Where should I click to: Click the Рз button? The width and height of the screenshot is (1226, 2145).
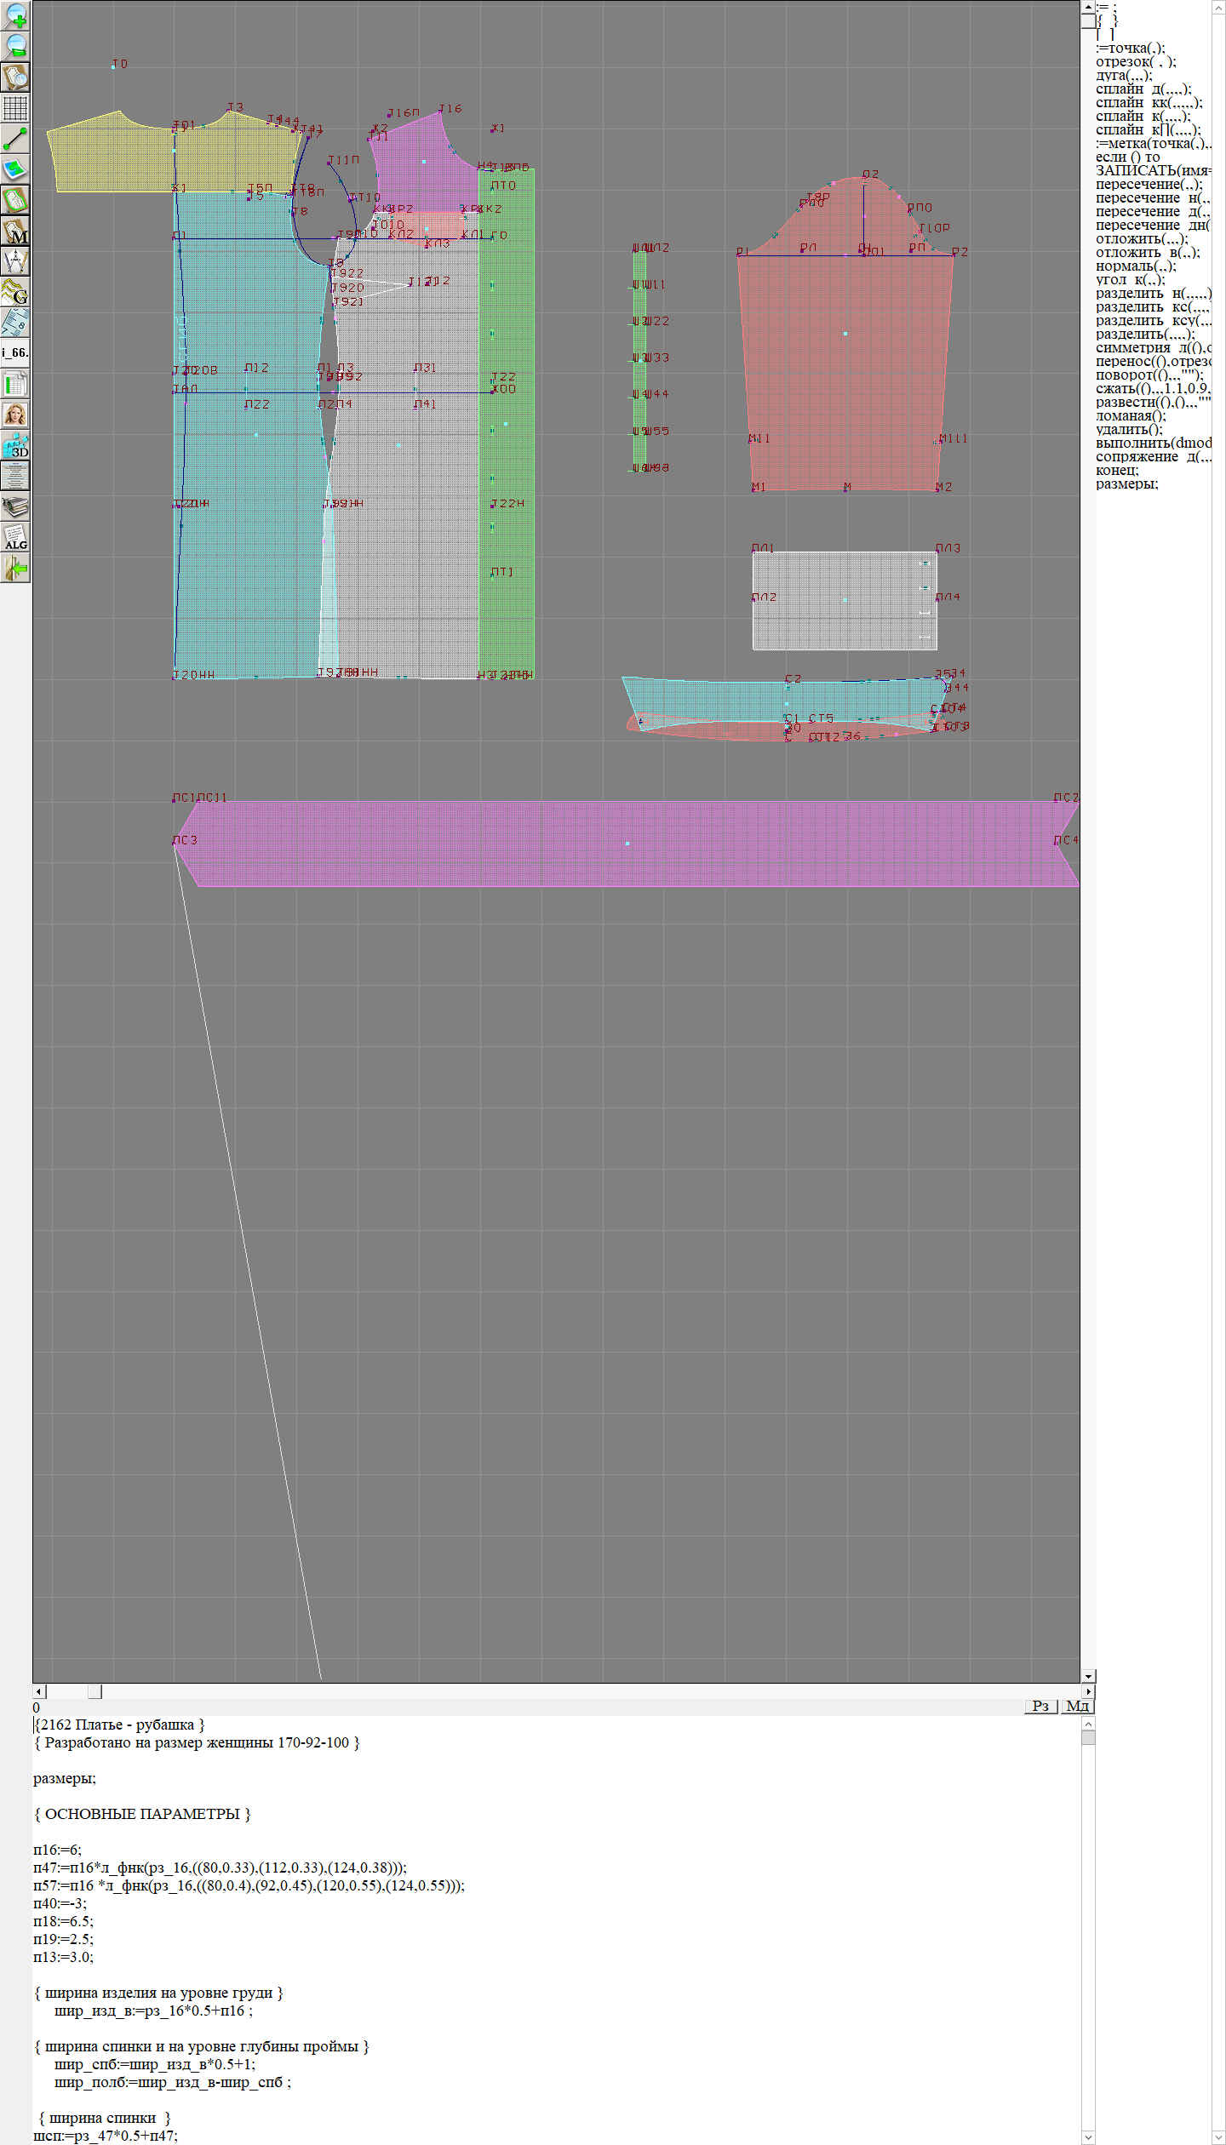click(x=1040, y=1706)
